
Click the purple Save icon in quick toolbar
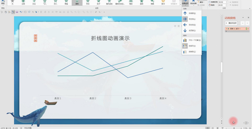click(x=17, y=12)
